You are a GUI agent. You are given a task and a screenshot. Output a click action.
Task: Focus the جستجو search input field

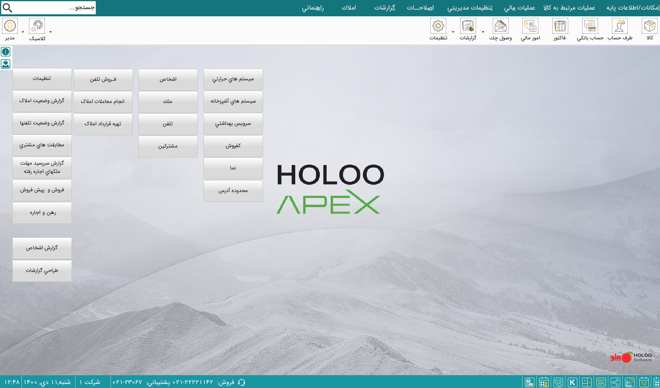click(x=54, y=8)
